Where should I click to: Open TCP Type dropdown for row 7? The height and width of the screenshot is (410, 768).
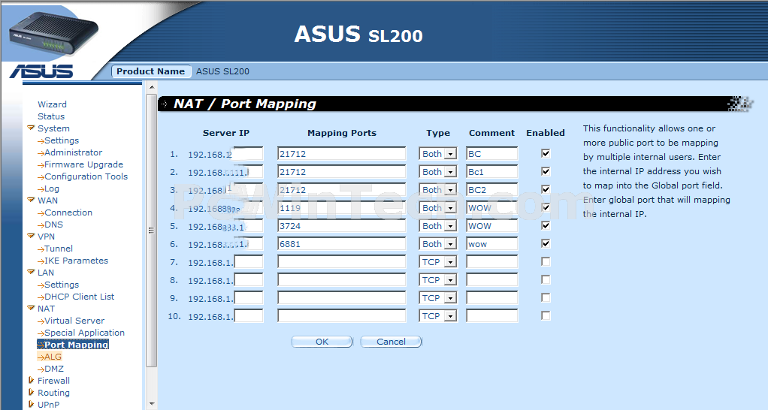438,262
